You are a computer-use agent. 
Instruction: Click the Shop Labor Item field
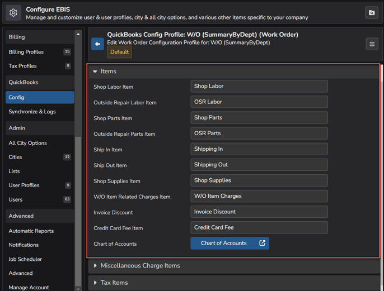coord(259,87)
